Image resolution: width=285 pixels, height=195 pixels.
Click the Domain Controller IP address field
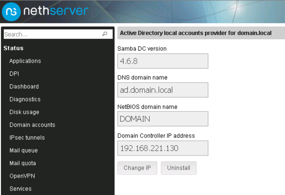pyautogui.click(x=163, y=148)
